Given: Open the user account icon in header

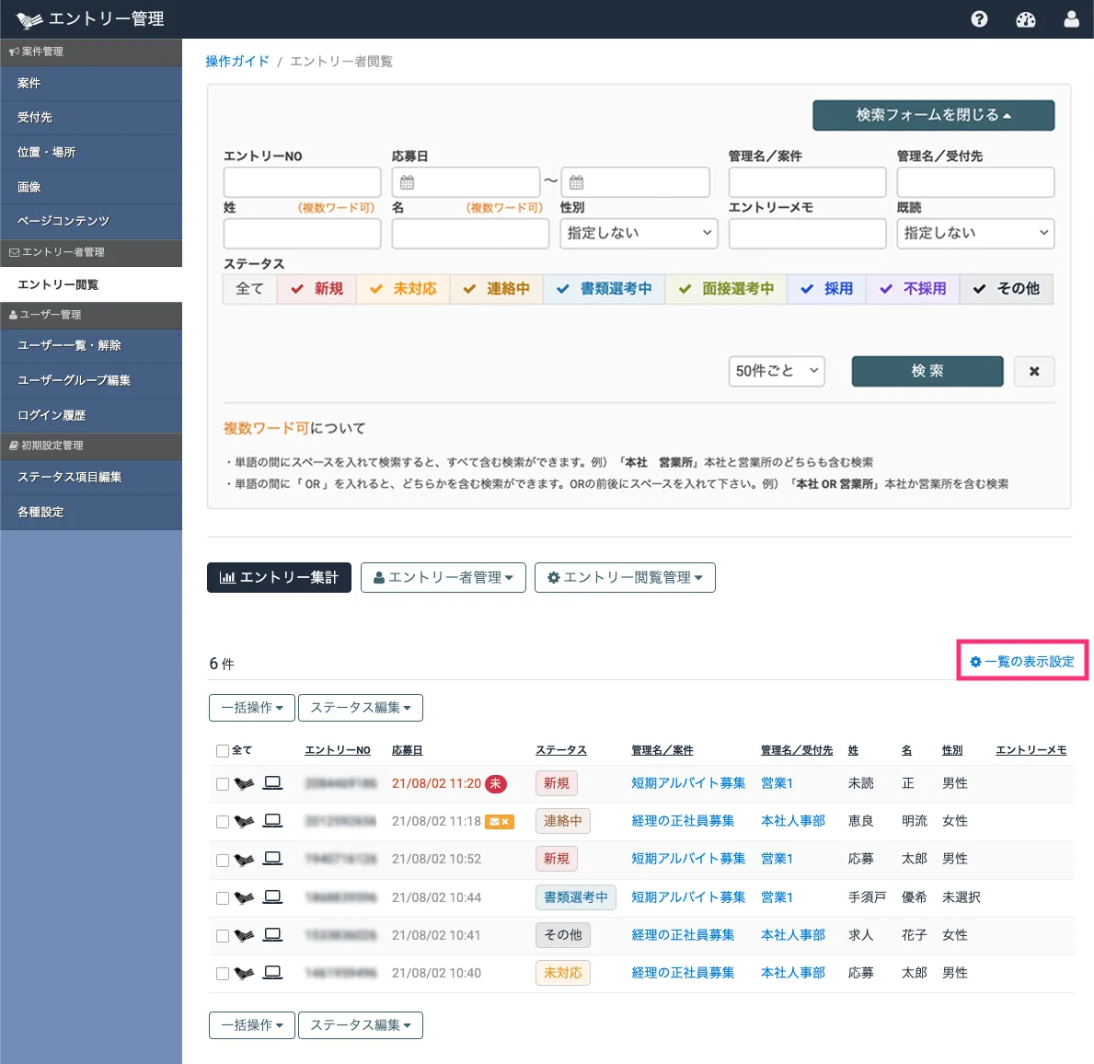Looking at the screenshot, I should [1071, 18].
